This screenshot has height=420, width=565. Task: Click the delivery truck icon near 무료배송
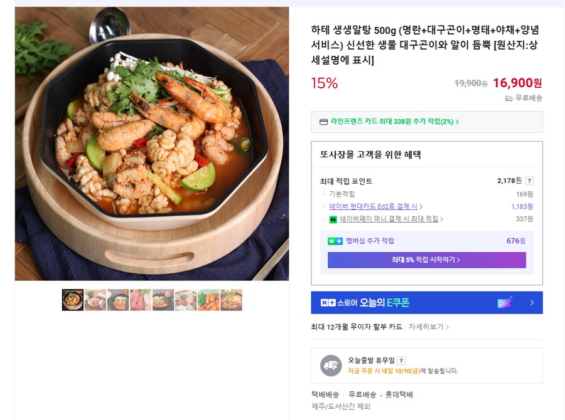[508, 98]
